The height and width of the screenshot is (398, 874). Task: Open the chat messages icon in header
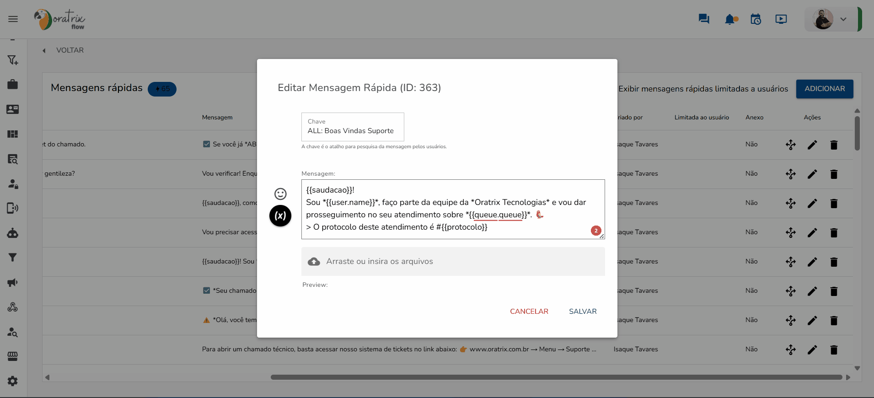coord(704,19)
